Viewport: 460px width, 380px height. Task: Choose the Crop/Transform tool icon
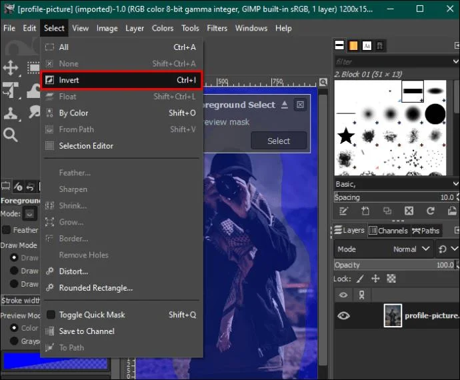[11, 90]
